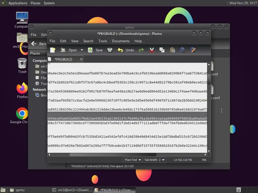This screenshot has height=193, width=258.
Task: Click show desktop icon in bottom panel
Action: pyautogui.click(x=3, y=190)
